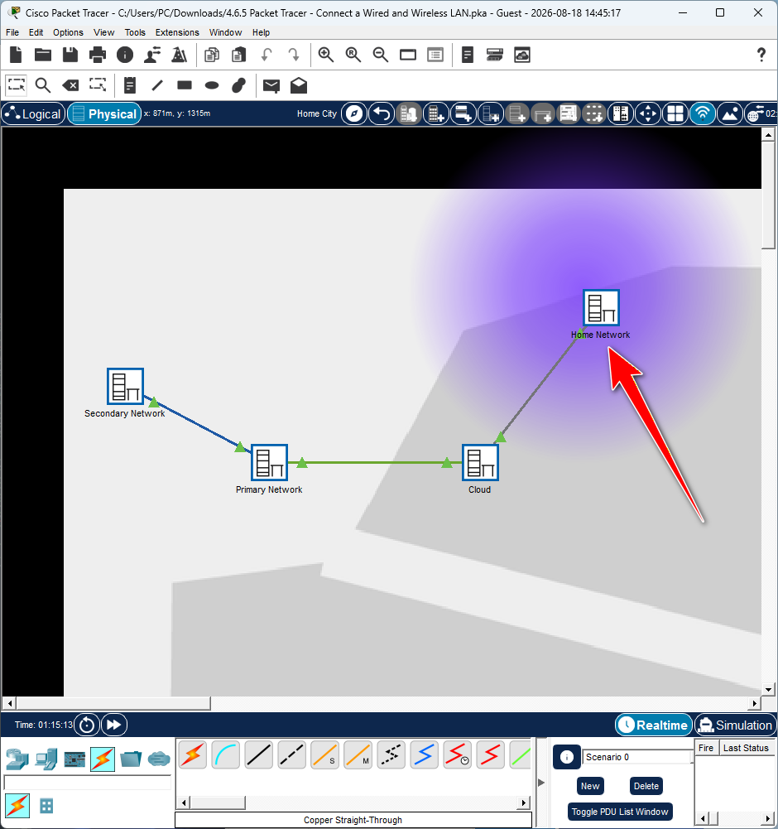
Task: Select Components category
Action: (x=74, y=759)
